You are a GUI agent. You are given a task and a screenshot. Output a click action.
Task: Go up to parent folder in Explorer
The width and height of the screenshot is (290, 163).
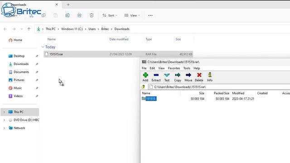[x=29, y=29]
